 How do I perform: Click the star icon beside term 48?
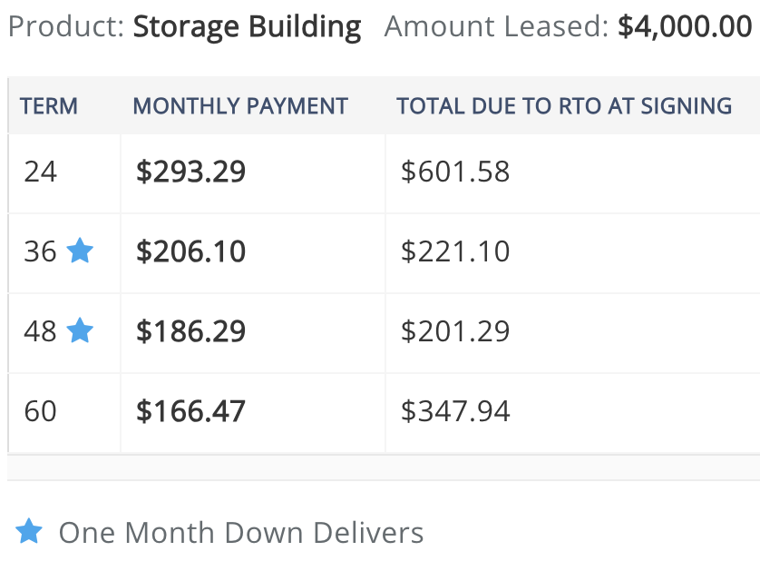coord(80,330)
